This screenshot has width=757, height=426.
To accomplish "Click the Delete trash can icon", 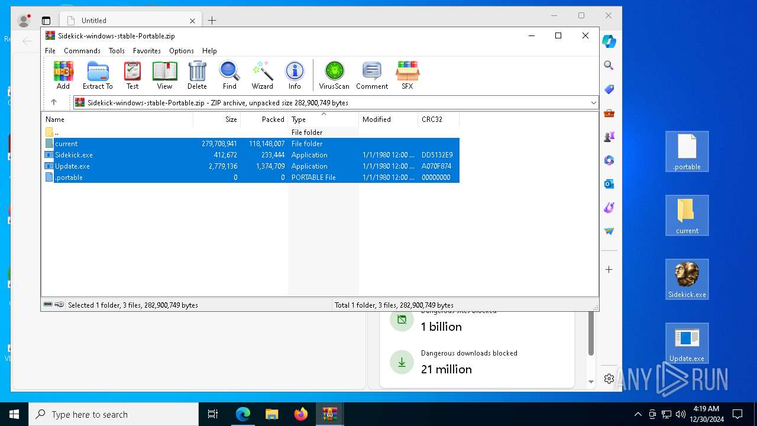I will pos(197,75).
